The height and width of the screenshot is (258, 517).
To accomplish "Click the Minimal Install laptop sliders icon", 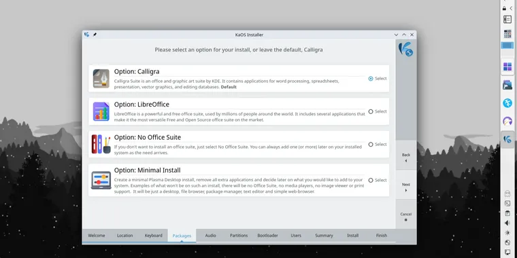I will point(101,180).
